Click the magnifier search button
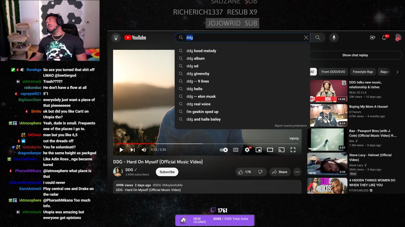This screenshot has height=227, width=405. (318, 38)
